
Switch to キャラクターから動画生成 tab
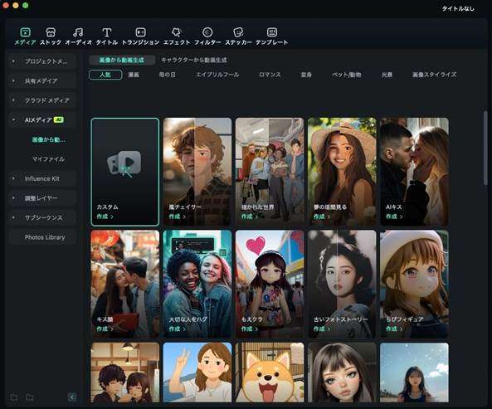coord(194,60)
